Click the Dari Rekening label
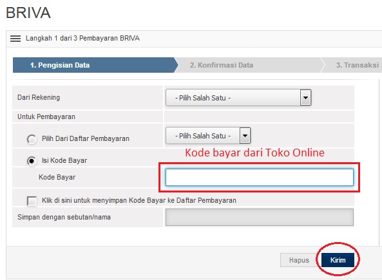The height and width of the screenshot is (280, 382). coord(39,97)
